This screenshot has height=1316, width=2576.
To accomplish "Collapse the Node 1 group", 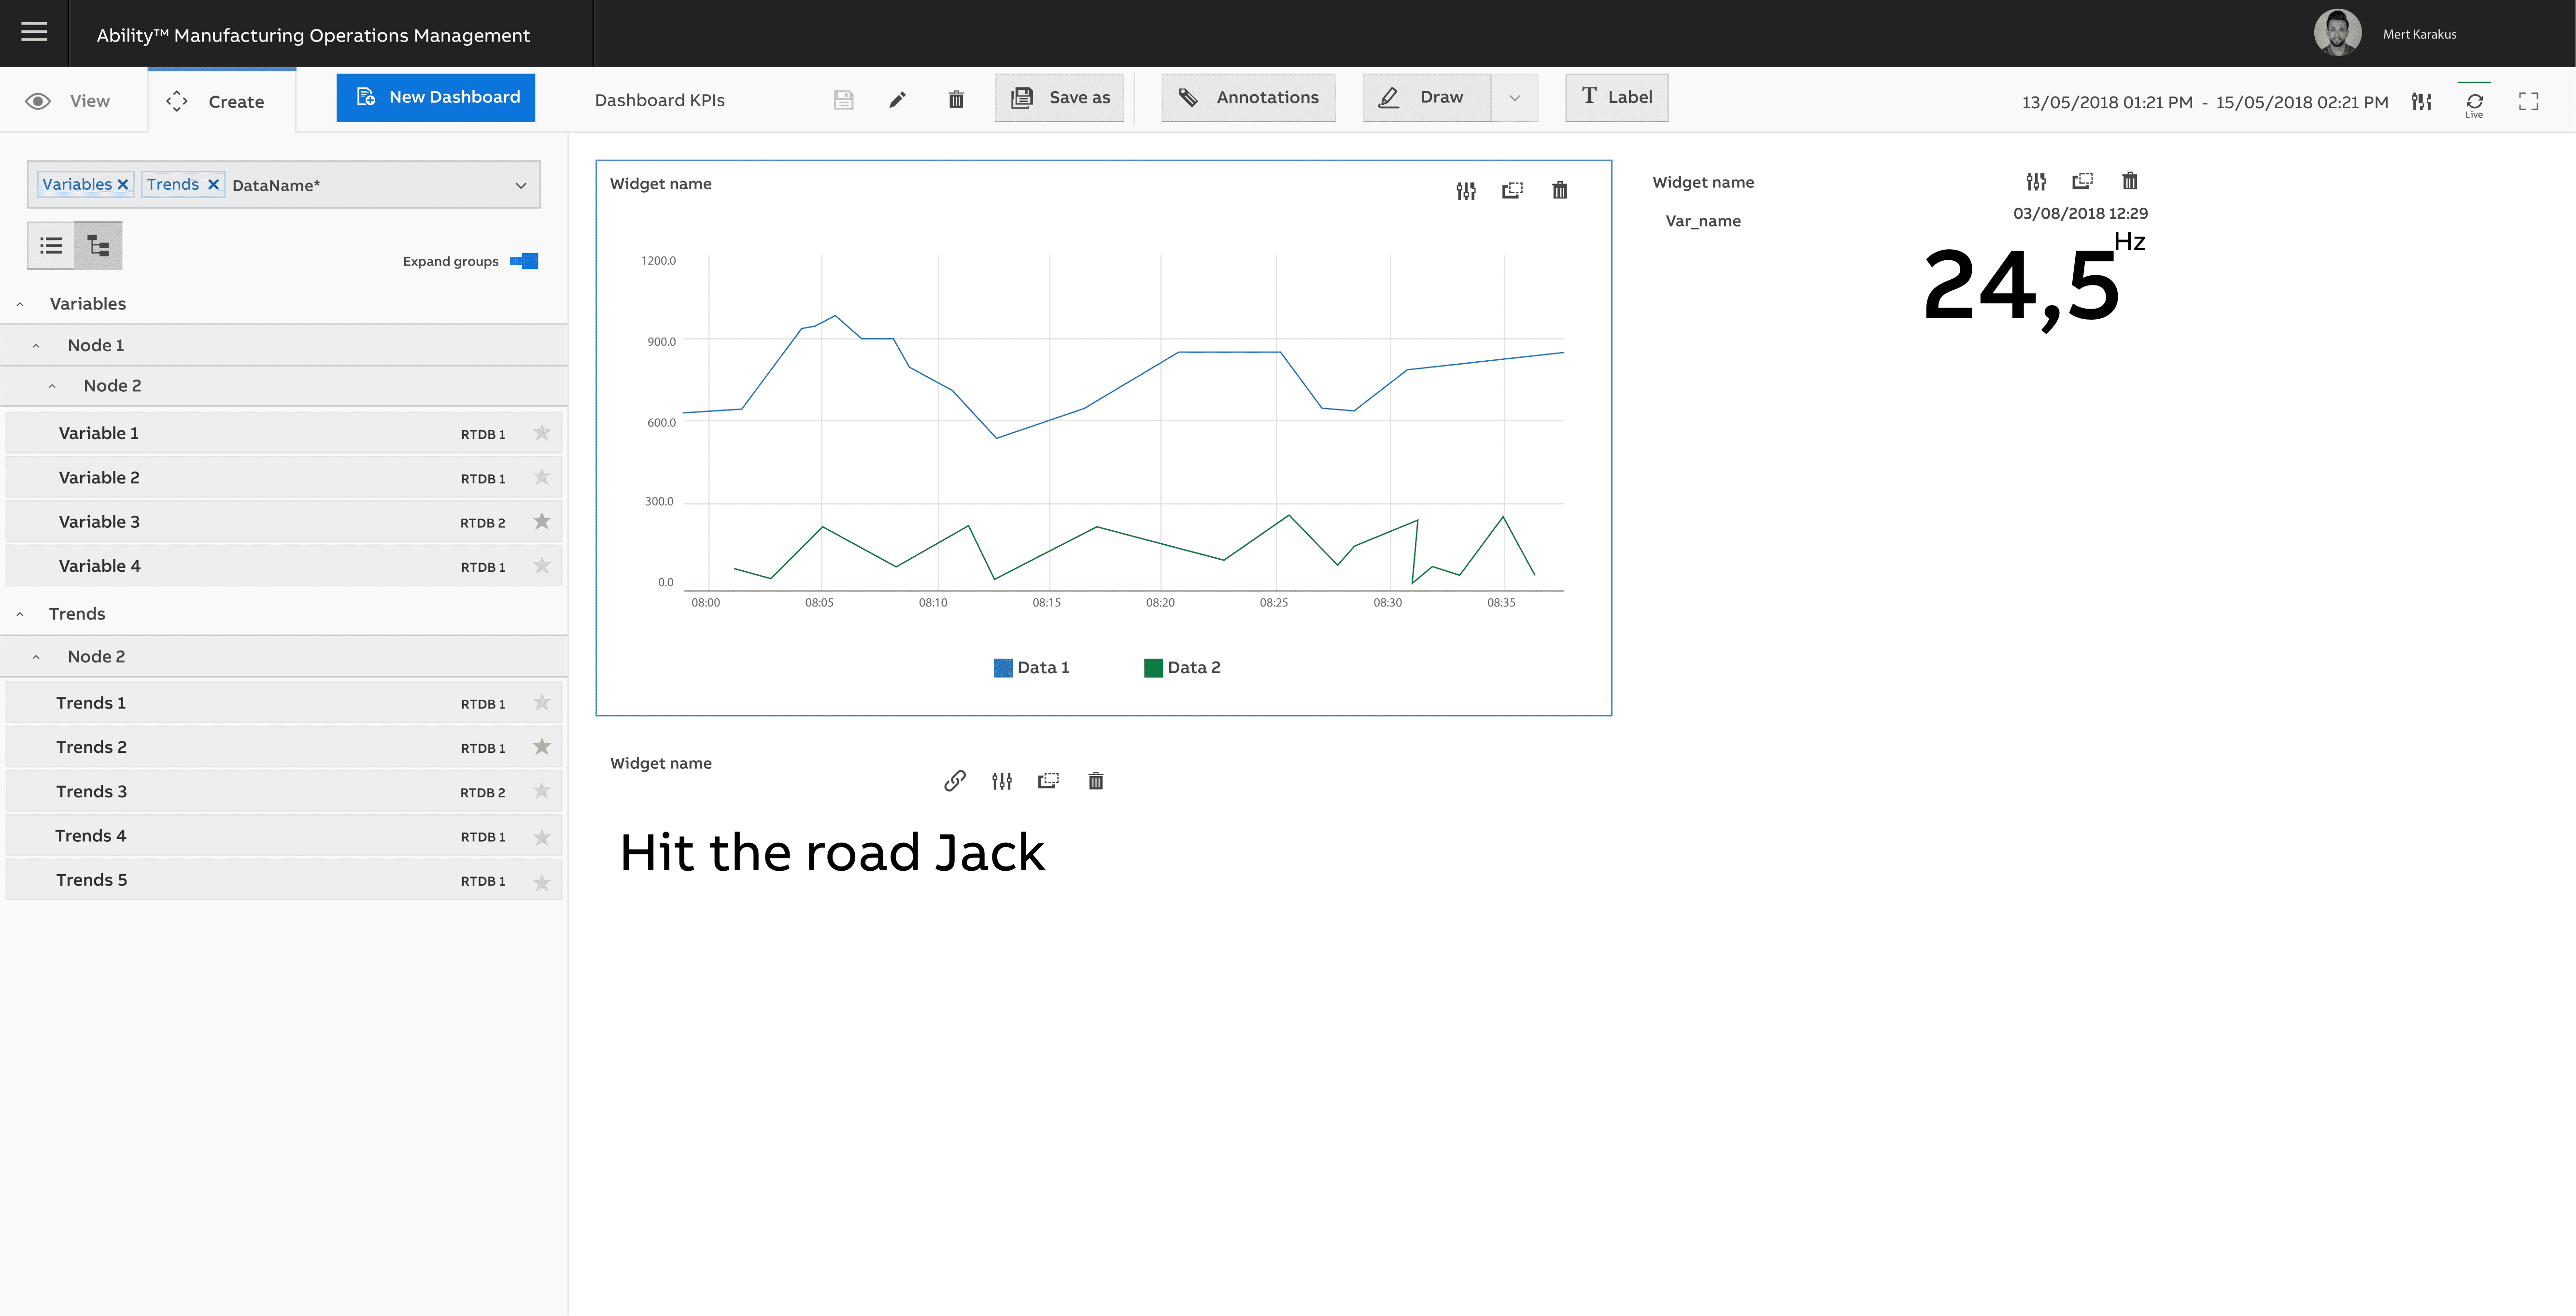I will click(x=36, y=346).
